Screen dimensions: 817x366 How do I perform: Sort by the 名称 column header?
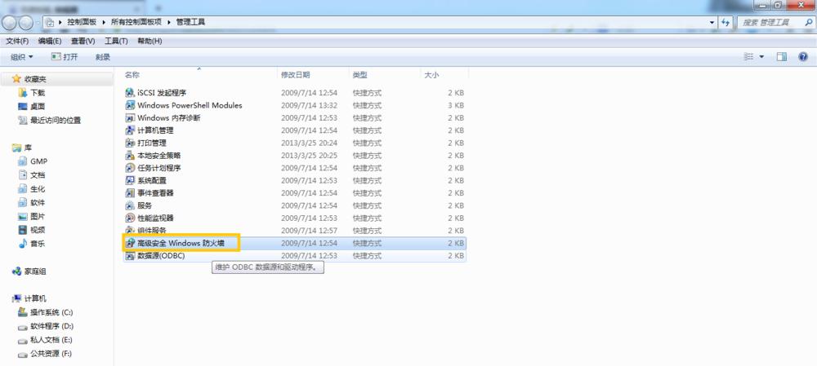pyautogui.click(x=199, y=75)
